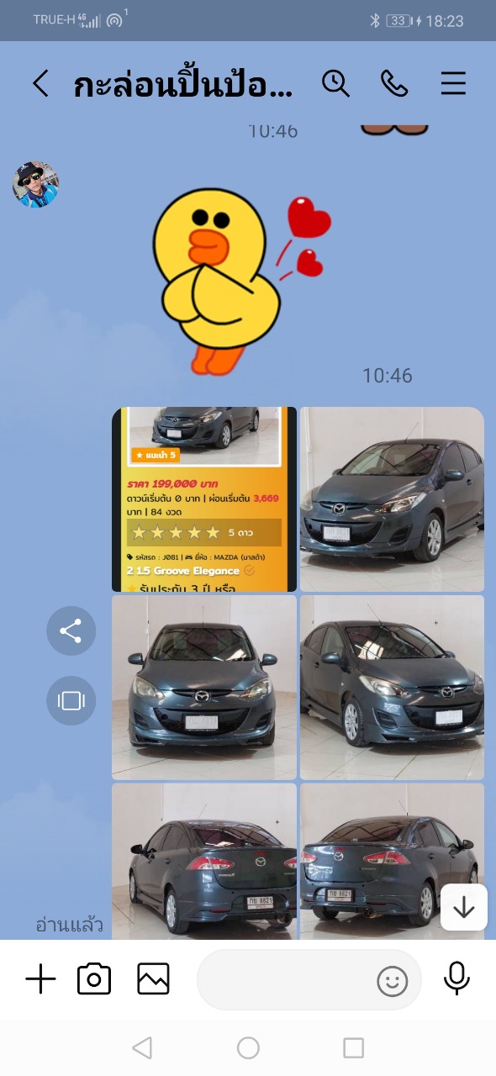Record voice message microphone icon
The image size is (496, 1076).
pos(456,979)
